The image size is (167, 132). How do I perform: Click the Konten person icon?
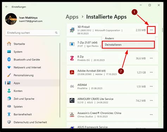tap(9, 91)
